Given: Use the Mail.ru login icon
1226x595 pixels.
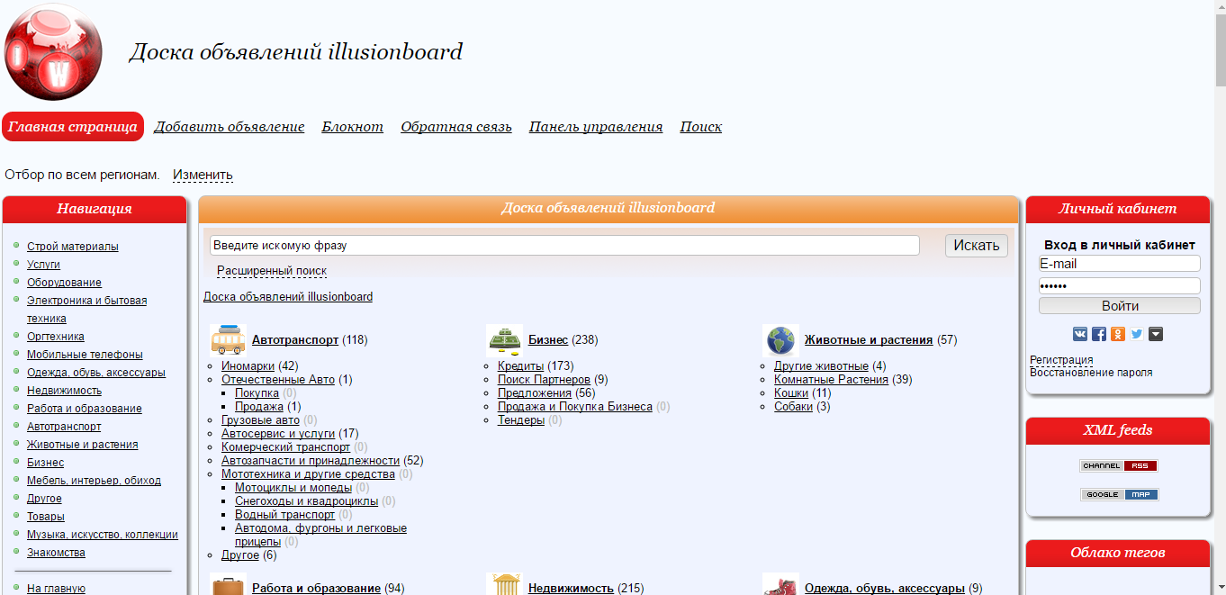Looking at the screenshot, I should (1155, 334).
